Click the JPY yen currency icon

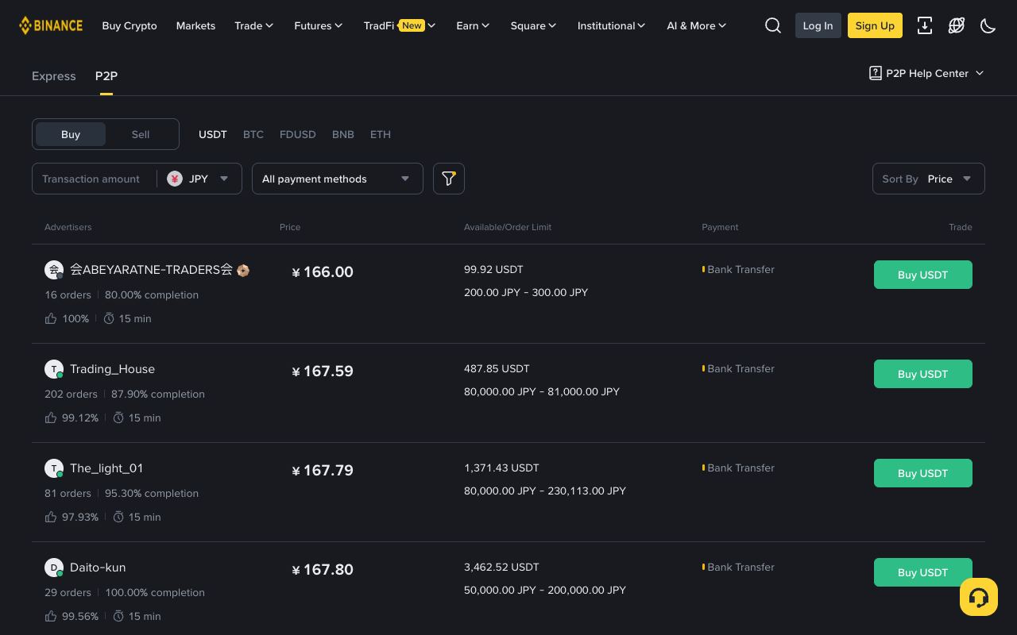tap(175, 179)
